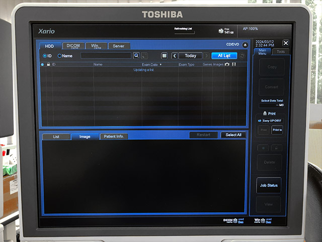The width and height of the screenshot is (322, 242).
Task: Click the Print section printer icon
Action: tap(265, 113)
